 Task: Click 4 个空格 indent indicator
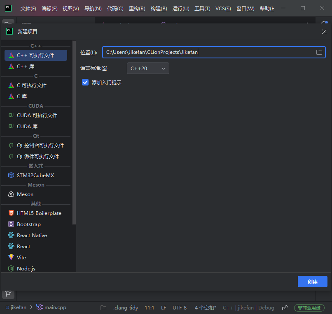(x=205, y=308)
